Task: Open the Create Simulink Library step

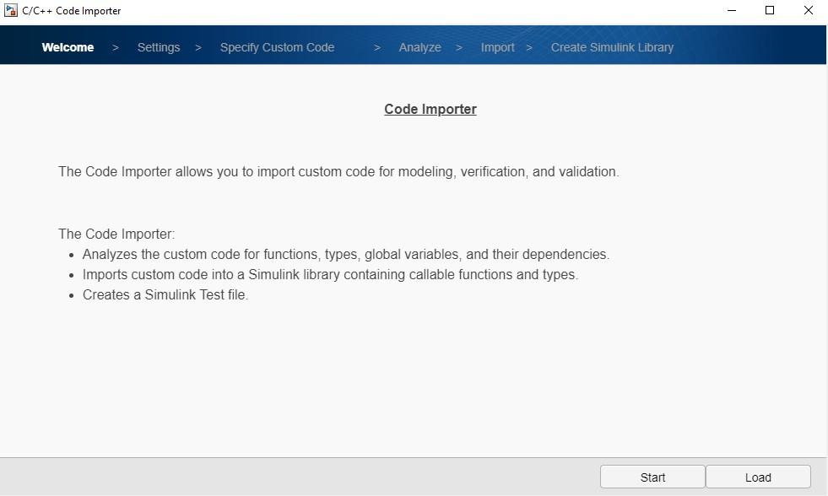Action: tap(612, 47)
